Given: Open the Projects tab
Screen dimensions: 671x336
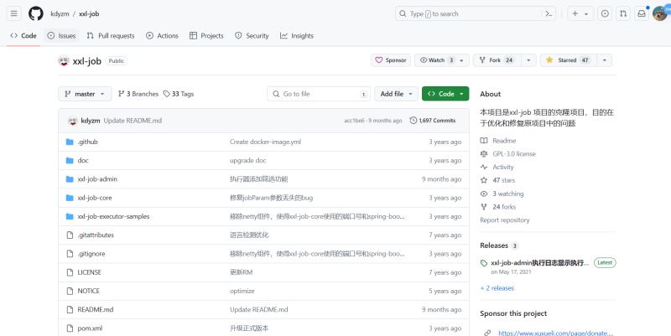Looking at the screenshot, I should (x=206, y=36).
